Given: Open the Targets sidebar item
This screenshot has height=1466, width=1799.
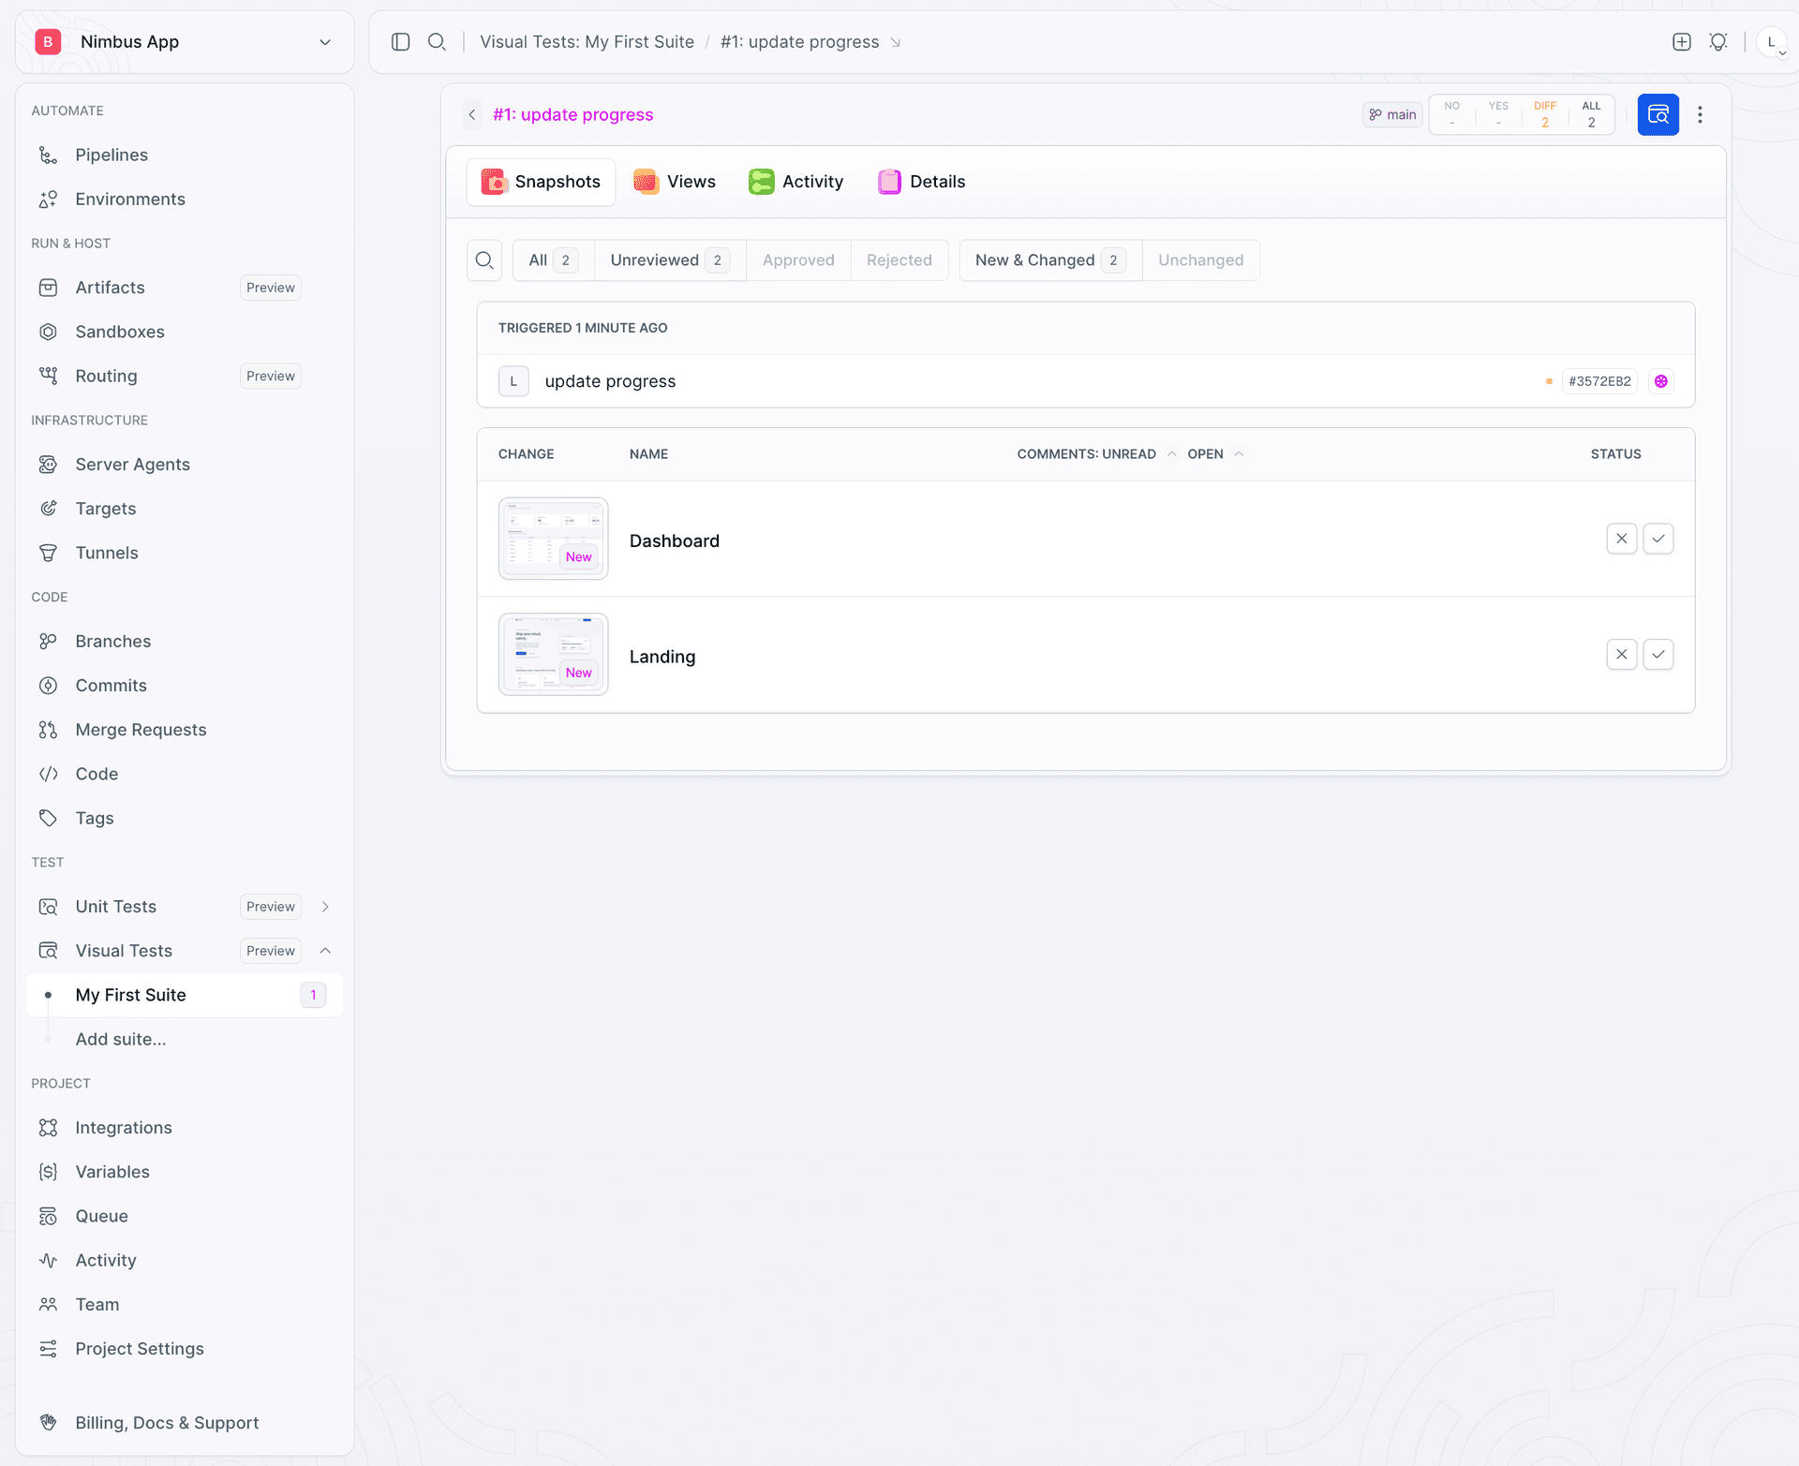Looking at the screenshot, I should pos(184,509).
